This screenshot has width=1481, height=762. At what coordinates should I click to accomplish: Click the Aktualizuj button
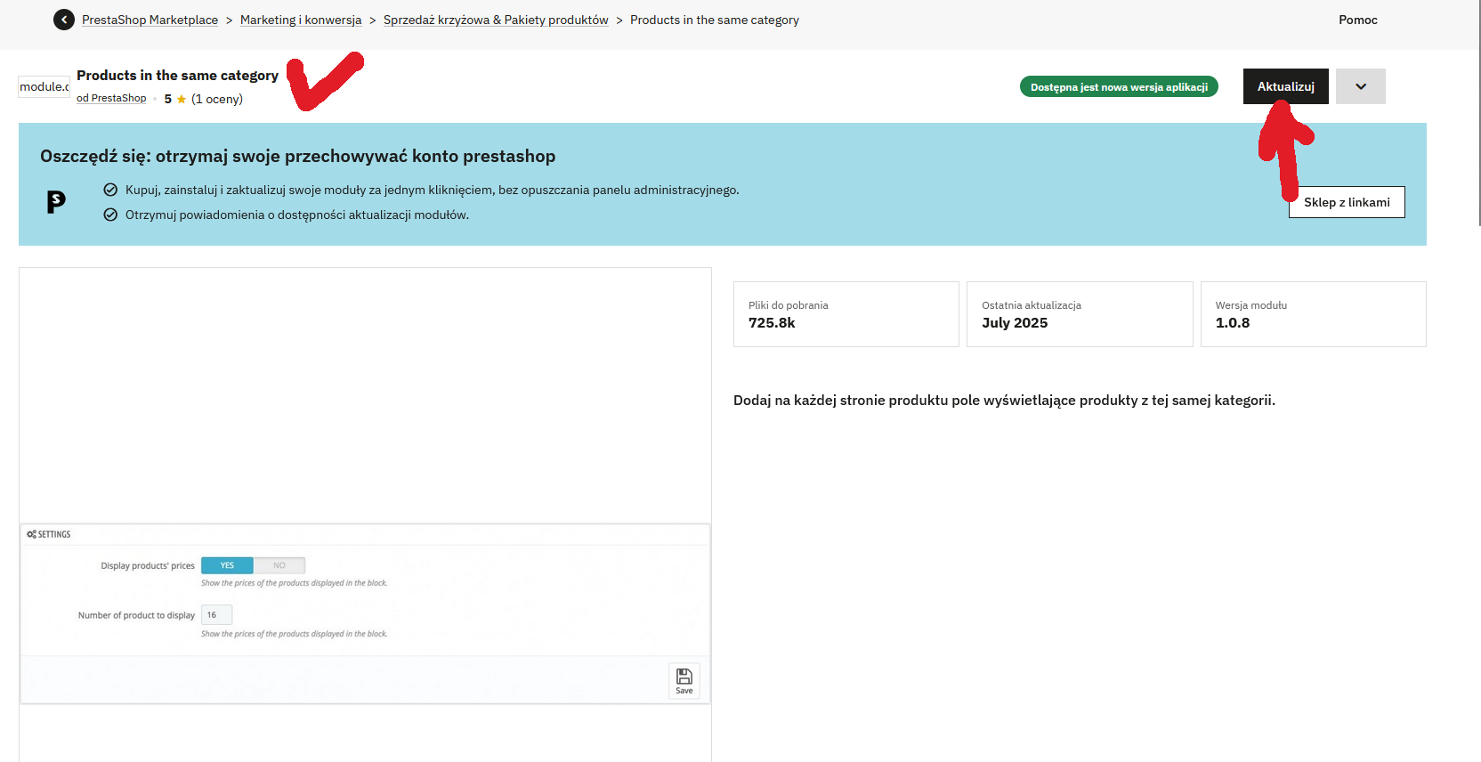pos(1285,86)
